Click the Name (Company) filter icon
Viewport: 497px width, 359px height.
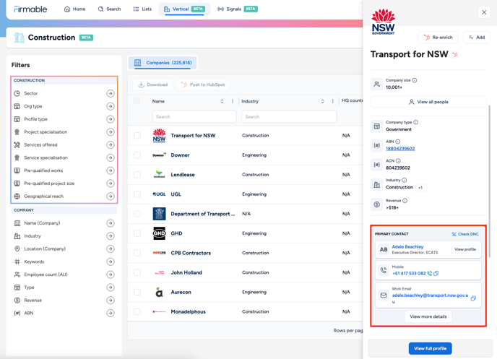17,223
